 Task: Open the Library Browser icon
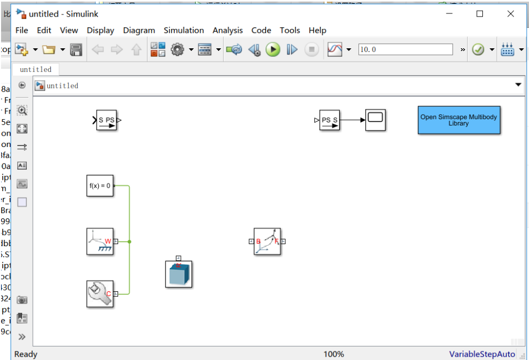point(158,49)
